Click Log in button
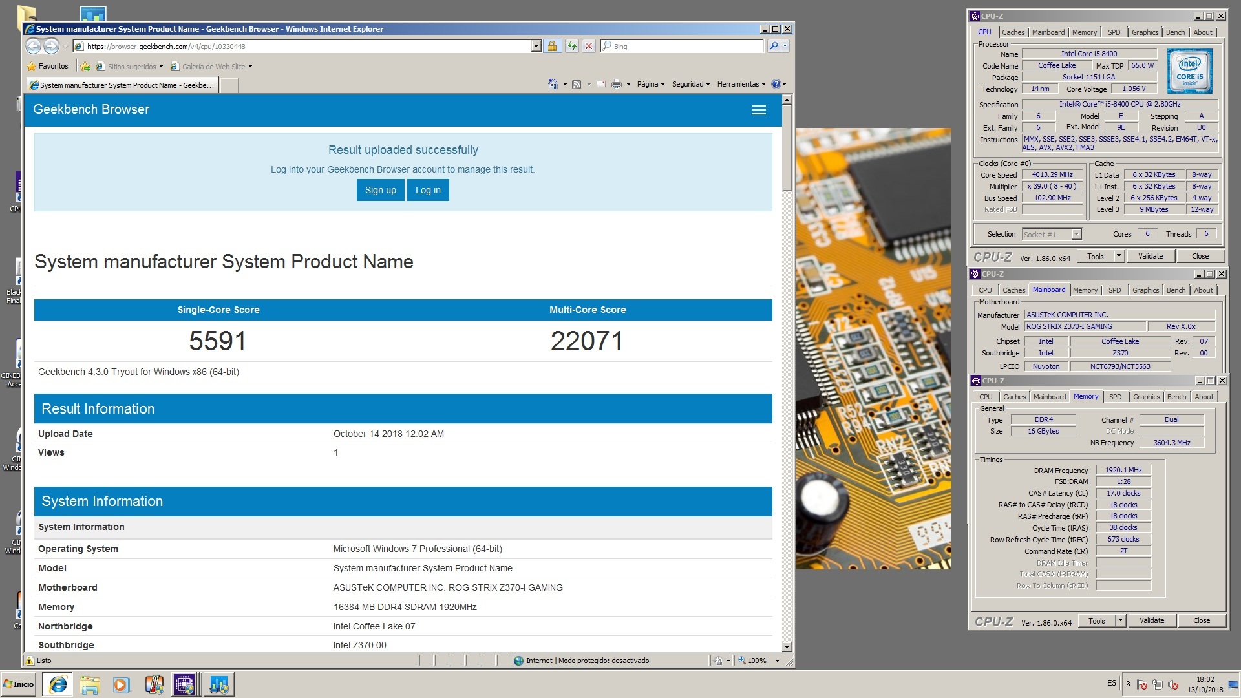The image size is (1241, 698). 428,190
